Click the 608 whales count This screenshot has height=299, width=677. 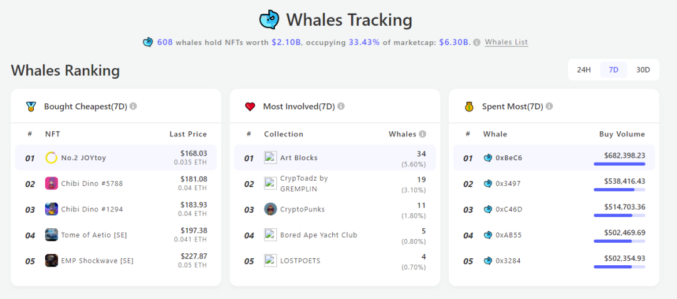(x=165, y=42)
